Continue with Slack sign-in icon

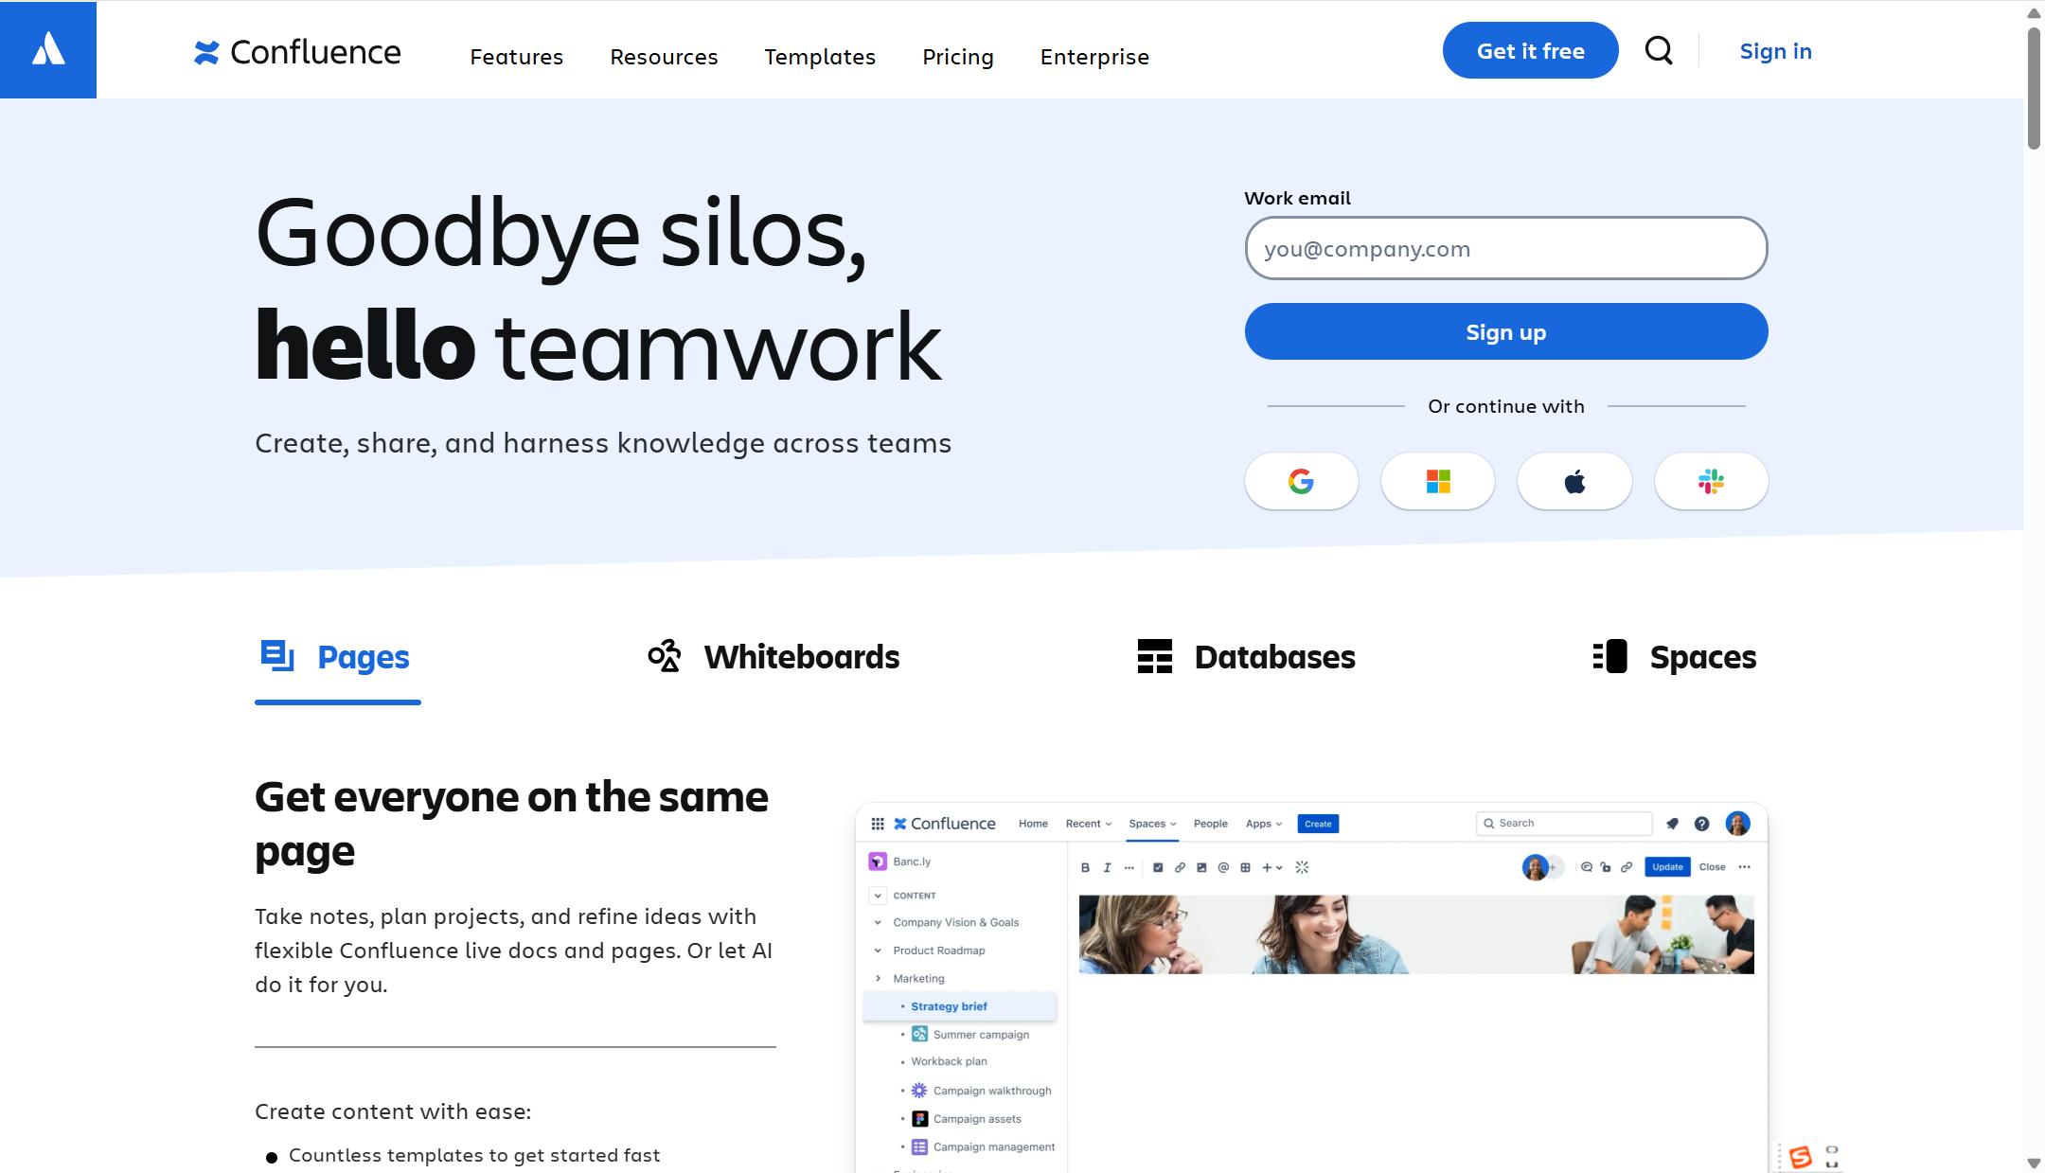[x=1711, y=482]
